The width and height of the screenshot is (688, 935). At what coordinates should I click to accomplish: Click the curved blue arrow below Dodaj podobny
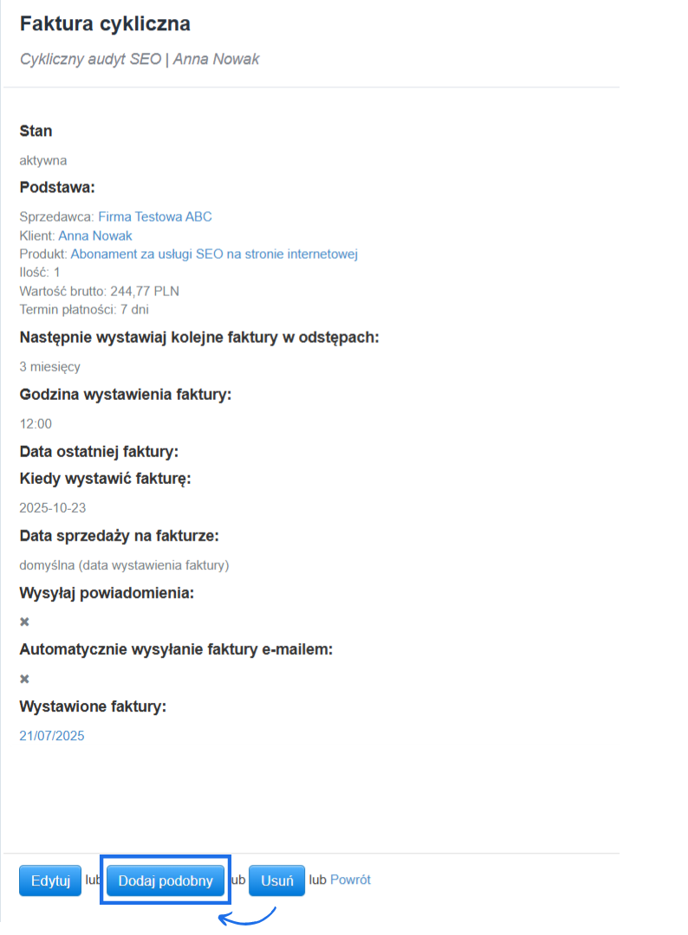[247, 919]
